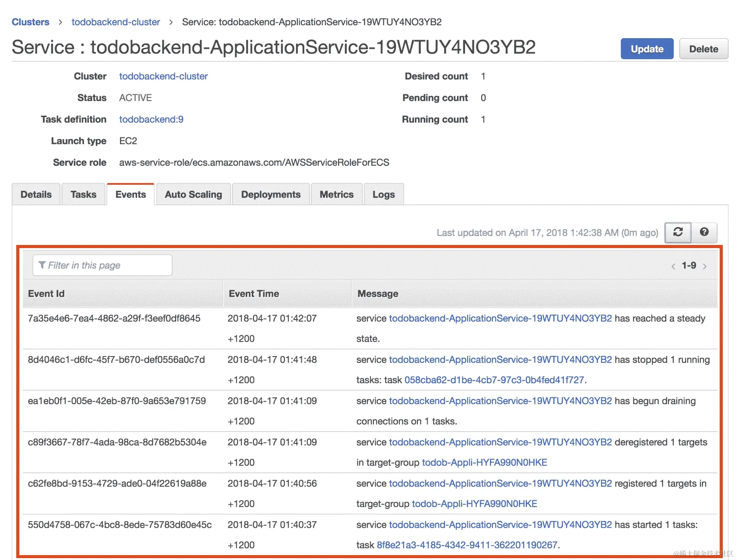Screen dimensions: 736x560
Task: Go to next events page arrow
Action: (705, 266)
